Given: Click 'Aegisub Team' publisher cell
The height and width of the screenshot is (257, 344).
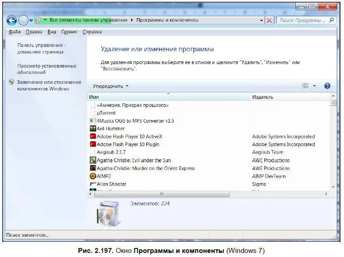Looking at the screenshot, I should tap(268, 152).
